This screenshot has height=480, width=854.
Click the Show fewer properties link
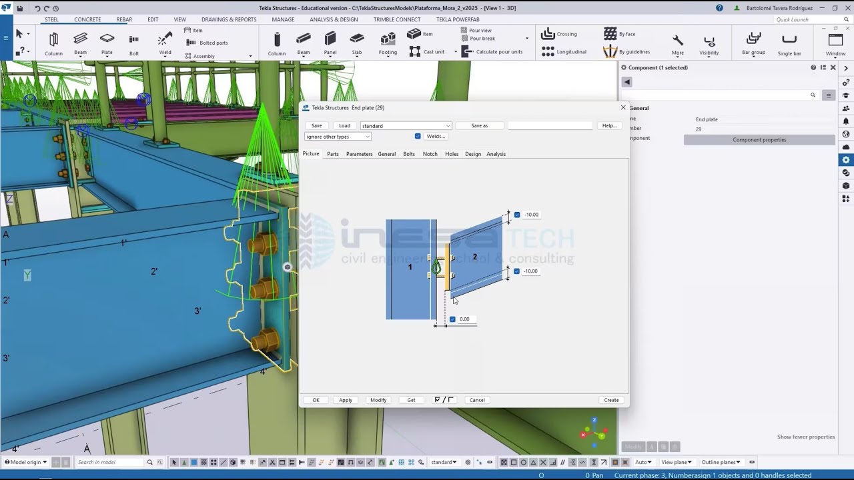click(x=806, y=437)
